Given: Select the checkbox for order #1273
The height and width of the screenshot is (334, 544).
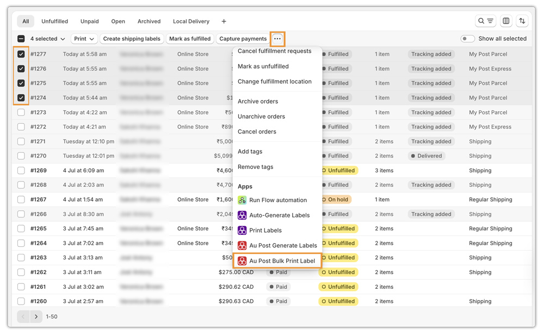Looking at the screenshot, I should [x=21, y=112].
